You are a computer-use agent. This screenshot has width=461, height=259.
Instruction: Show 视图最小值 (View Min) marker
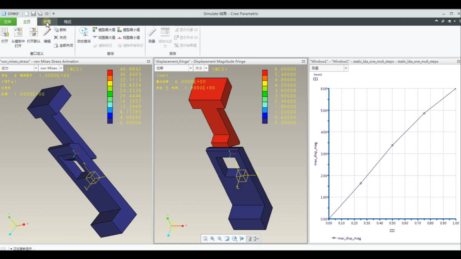pos(128,38)
